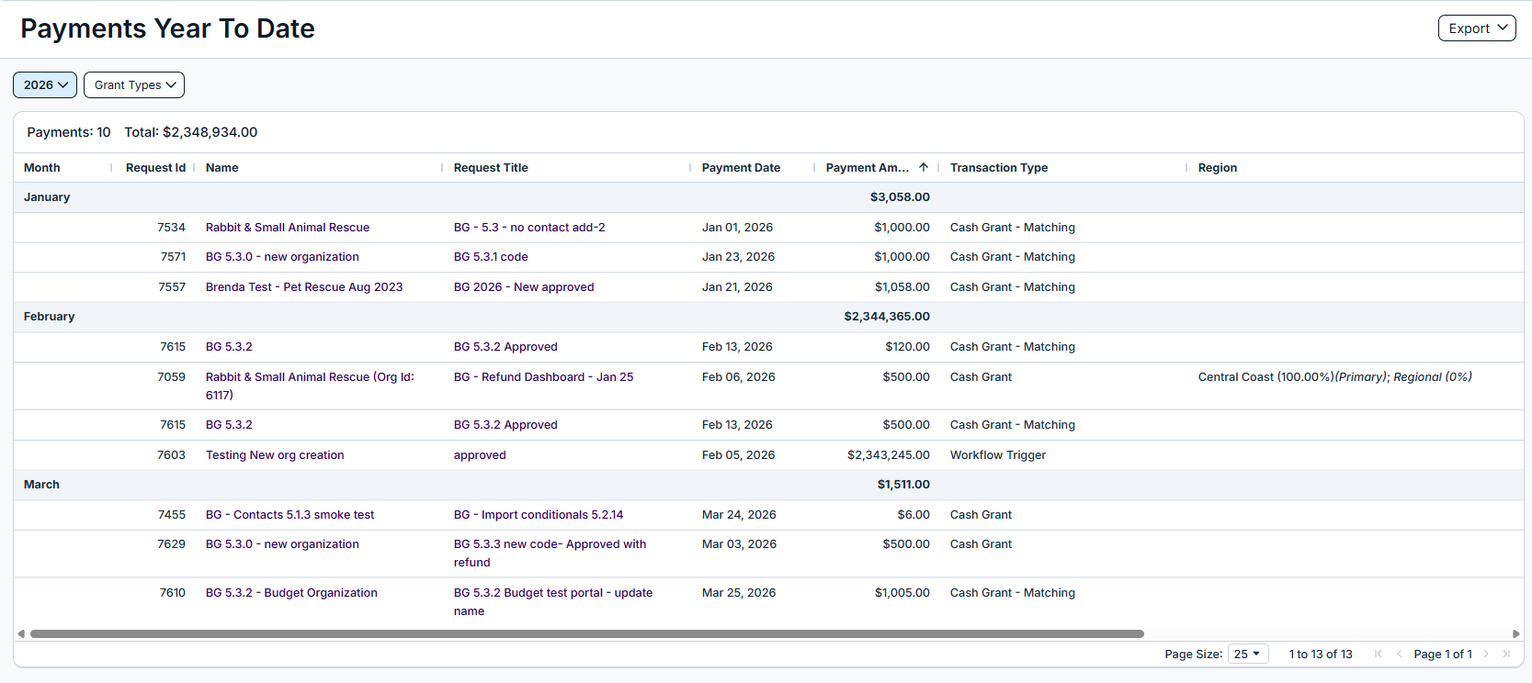Go to previous page pagination icon
The image size is (1532, 683).
(x=1400, y=654)
